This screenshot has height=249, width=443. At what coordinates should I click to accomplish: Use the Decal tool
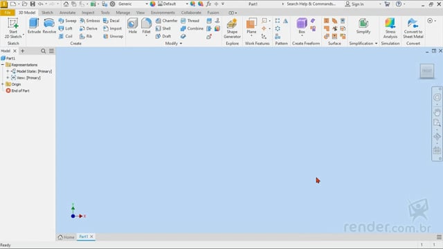[x=111, y=21]
